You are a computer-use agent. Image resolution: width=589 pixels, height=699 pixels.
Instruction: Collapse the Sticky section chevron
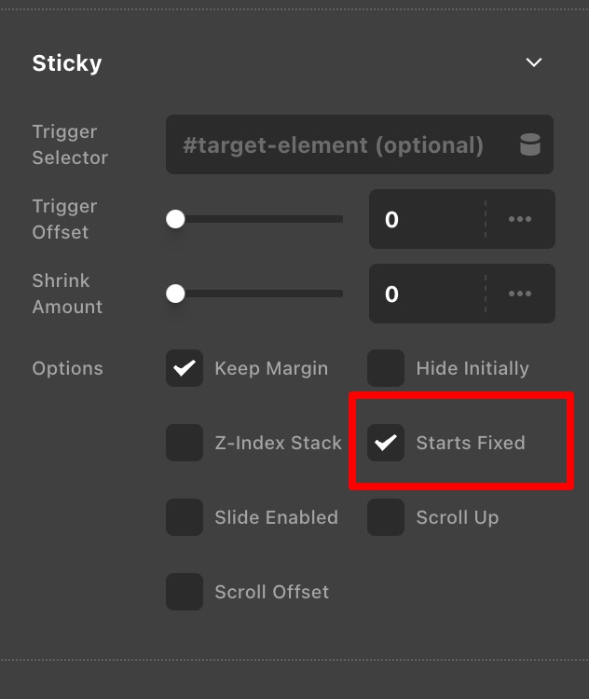(534, 62)
